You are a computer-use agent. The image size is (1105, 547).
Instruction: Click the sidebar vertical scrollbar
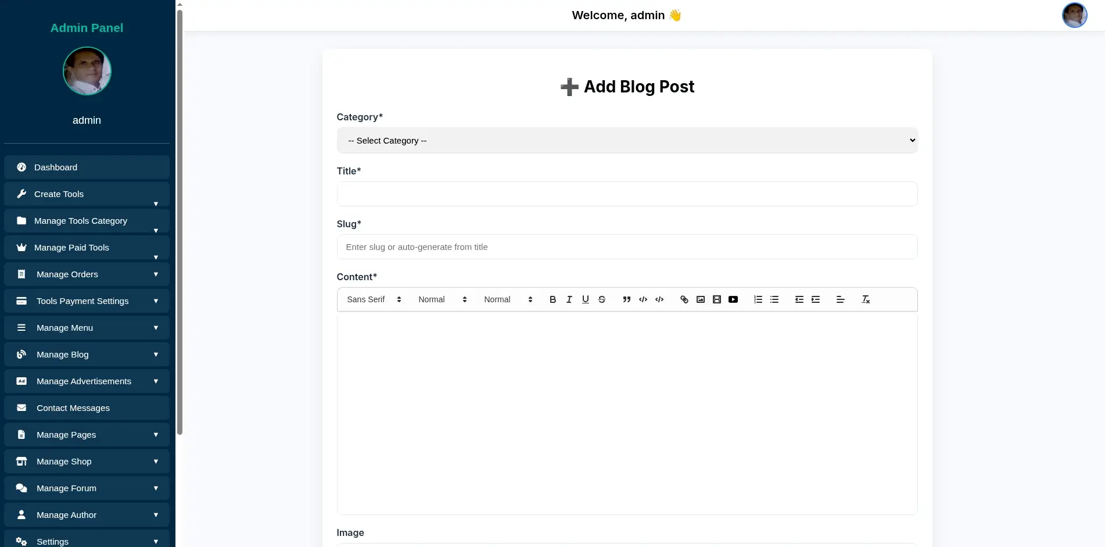pos(180,221)
